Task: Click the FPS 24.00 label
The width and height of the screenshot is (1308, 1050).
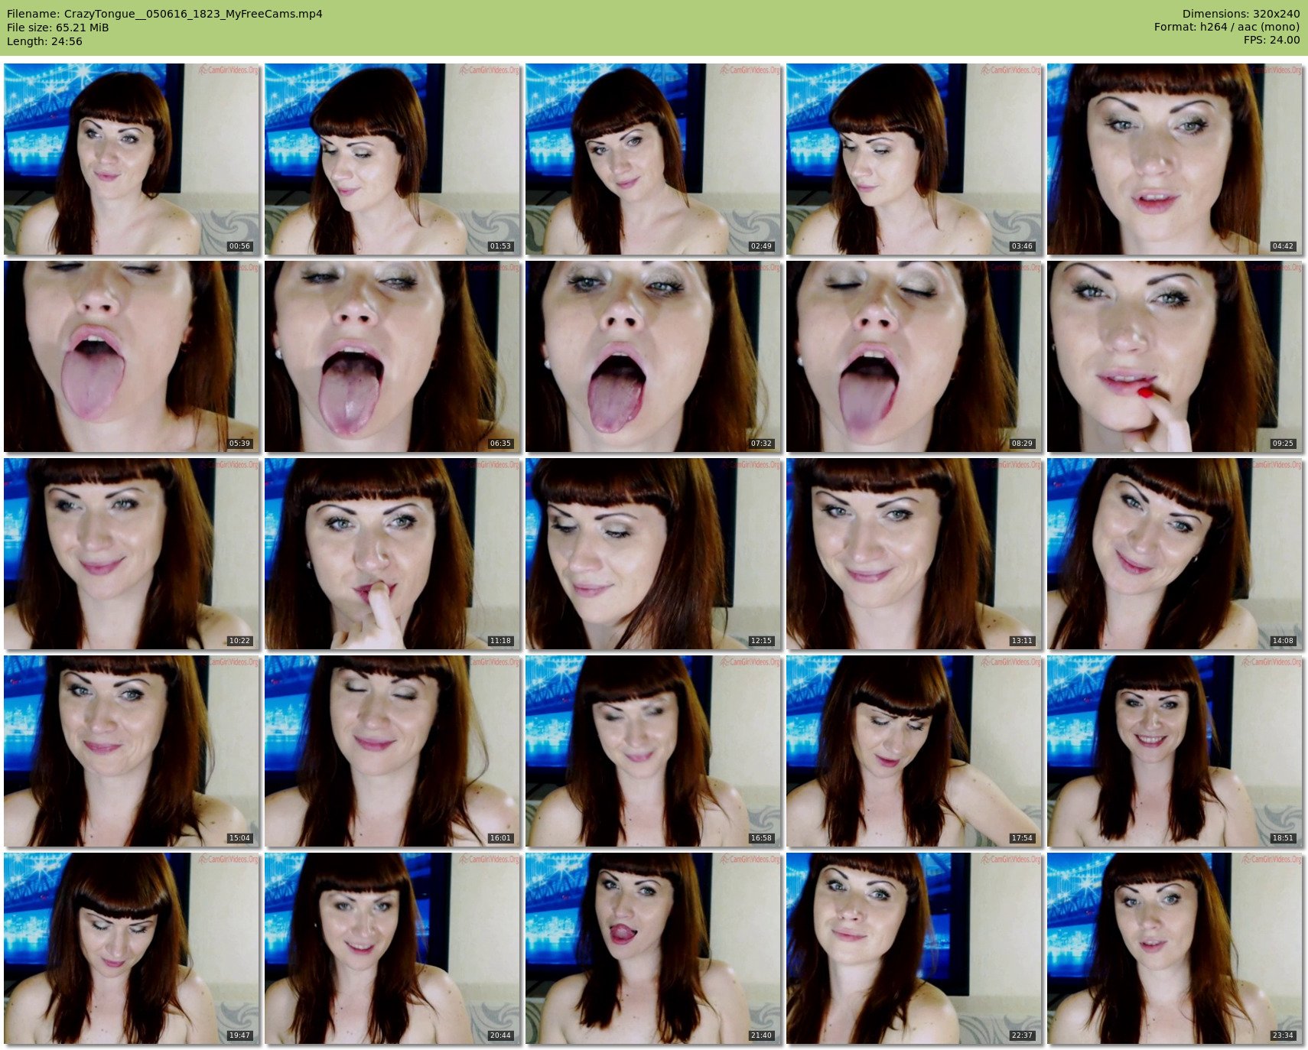Action: pyautogui.click(x=1271, y=40)
